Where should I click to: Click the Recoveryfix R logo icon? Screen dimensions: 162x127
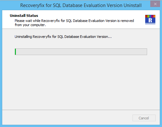coord(150,19)
